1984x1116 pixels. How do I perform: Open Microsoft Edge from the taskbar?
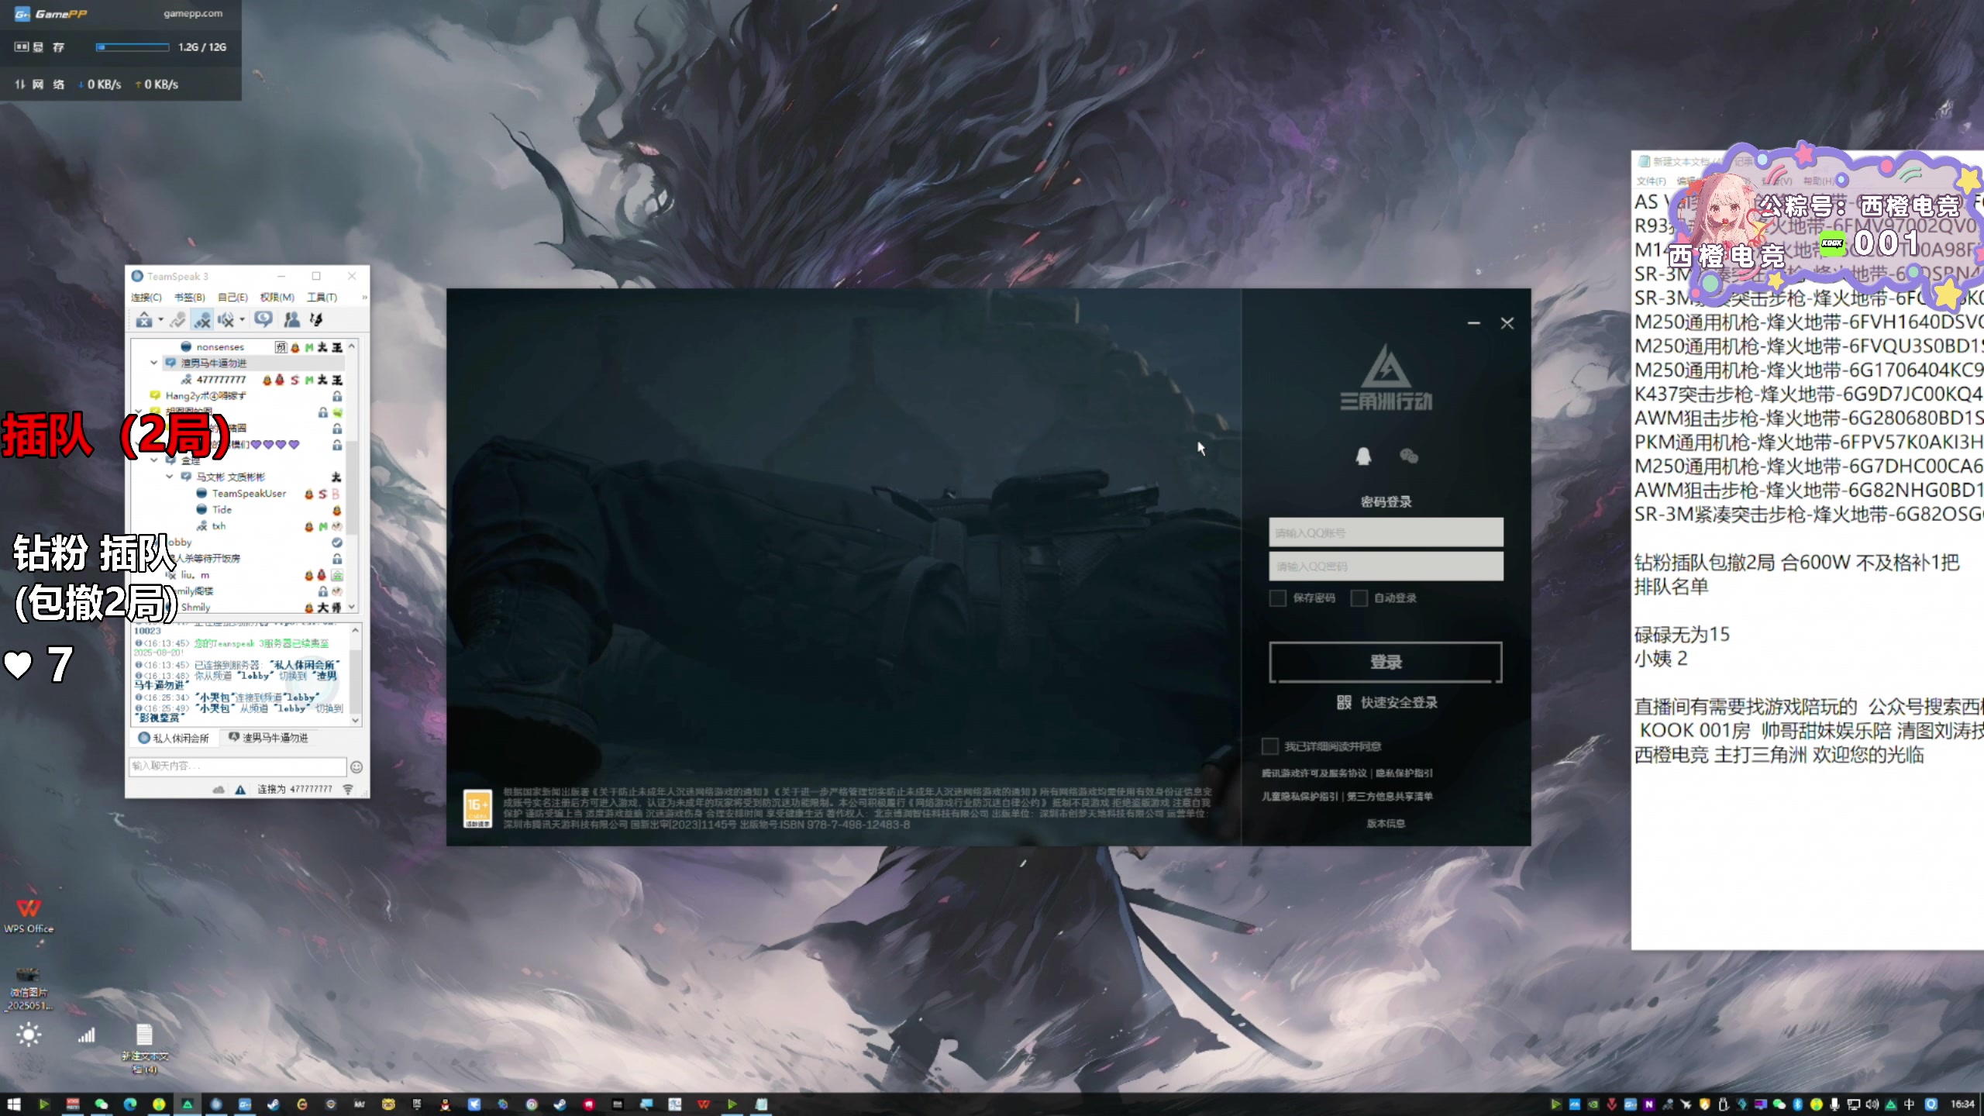(130, 1104)
